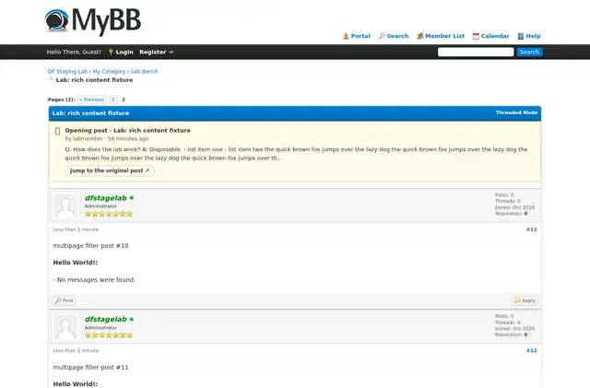Viewport: 590px width, 388px height.
Task: Open Lab Bench breadcrumb
Action: [x=145, y=72]
